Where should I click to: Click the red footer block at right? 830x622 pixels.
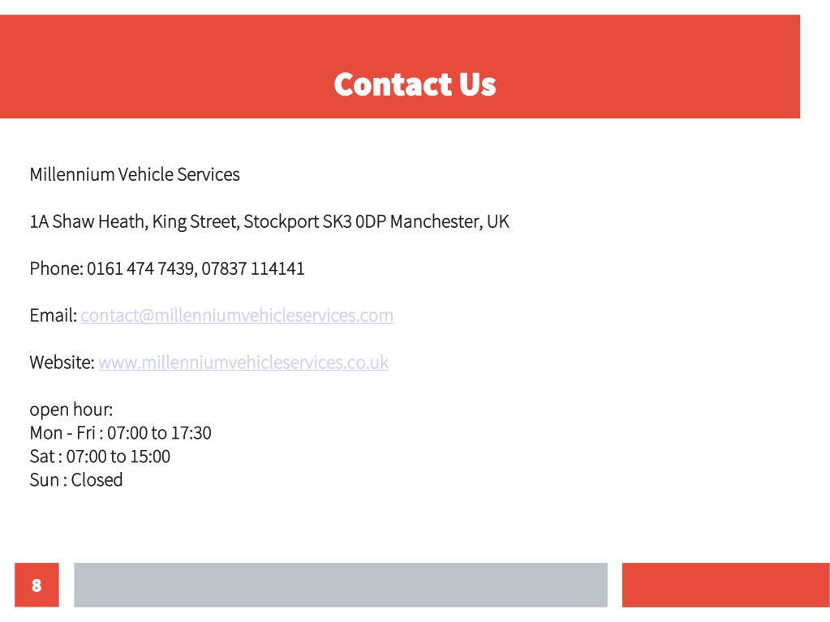point(725,585)
